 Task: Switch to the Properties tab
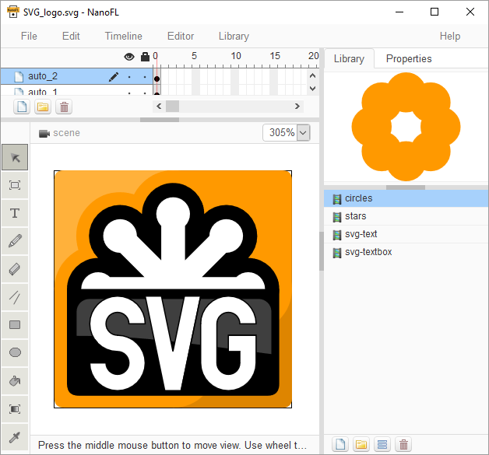409,58
